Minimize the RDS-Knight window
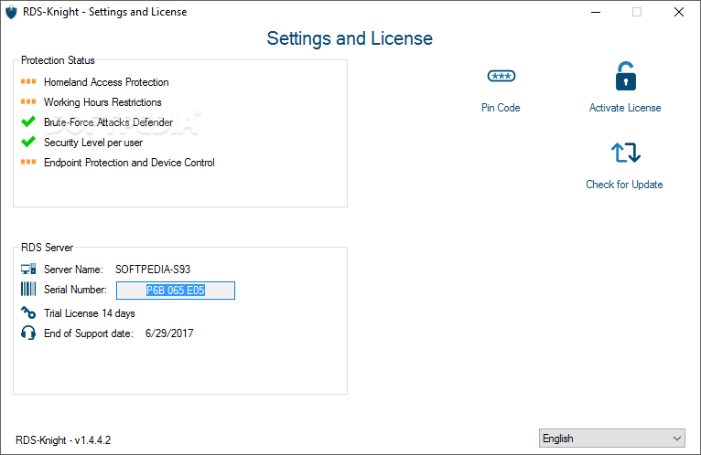 [596, 12]
